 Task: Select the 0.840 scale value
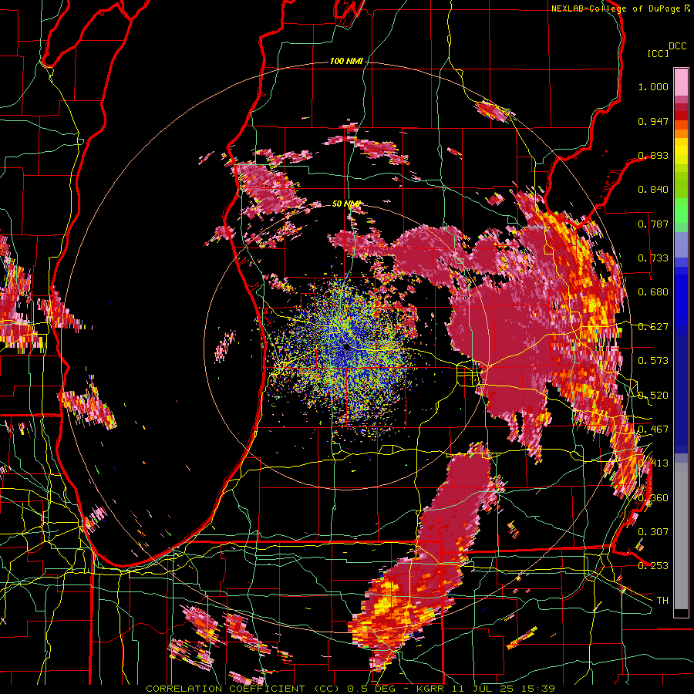coord(653,190)
